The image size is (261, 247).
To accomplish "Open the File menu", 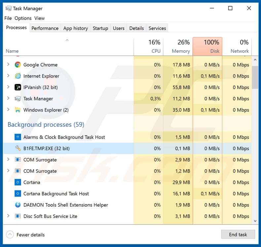I will (x=8, y=18).
